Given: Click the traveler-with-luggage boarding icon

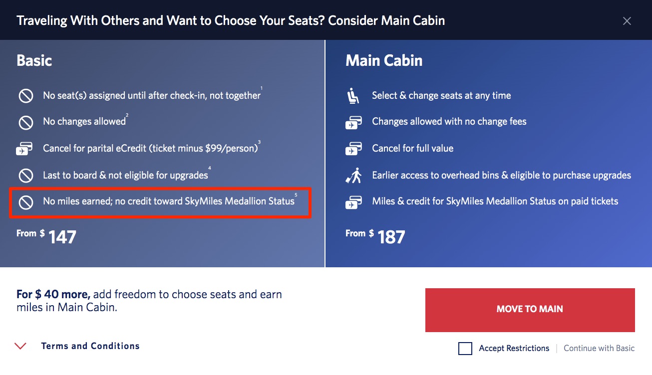Looking at the screenshot, I should pos(354,175).
